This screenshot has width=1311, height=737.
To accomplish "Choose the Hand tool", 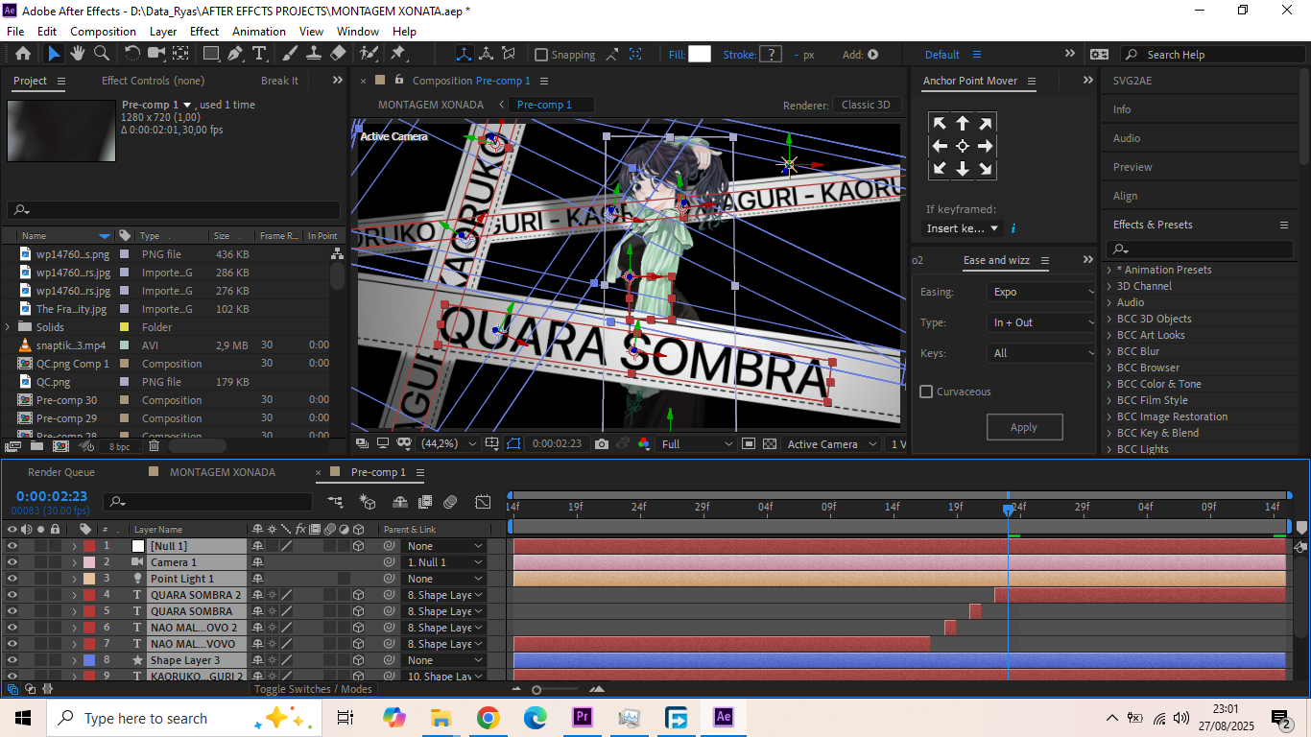I will click(x=78, y=54).
